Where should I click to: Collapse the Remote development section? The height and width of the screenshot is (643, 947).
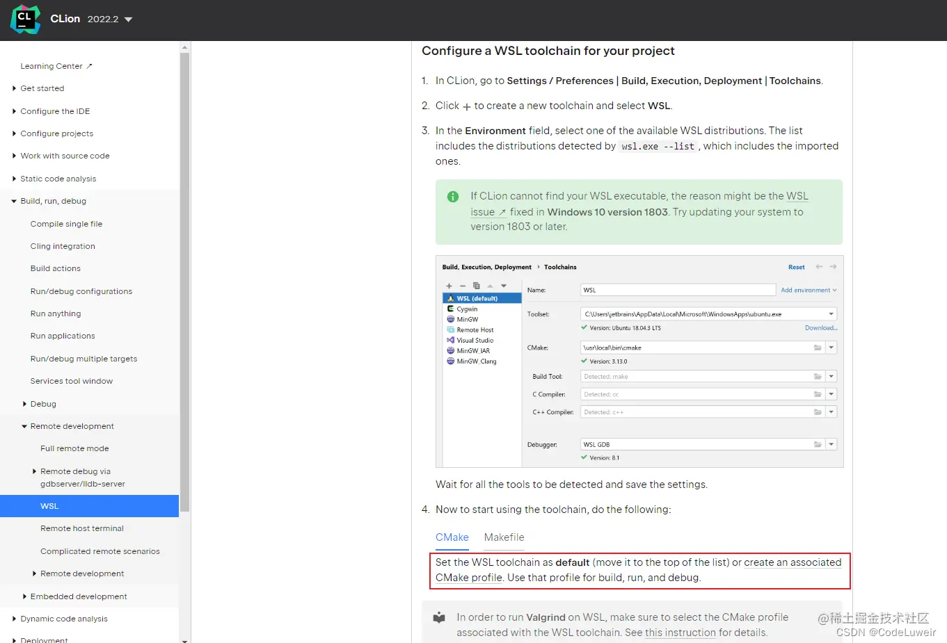click(x=24, y=426)
